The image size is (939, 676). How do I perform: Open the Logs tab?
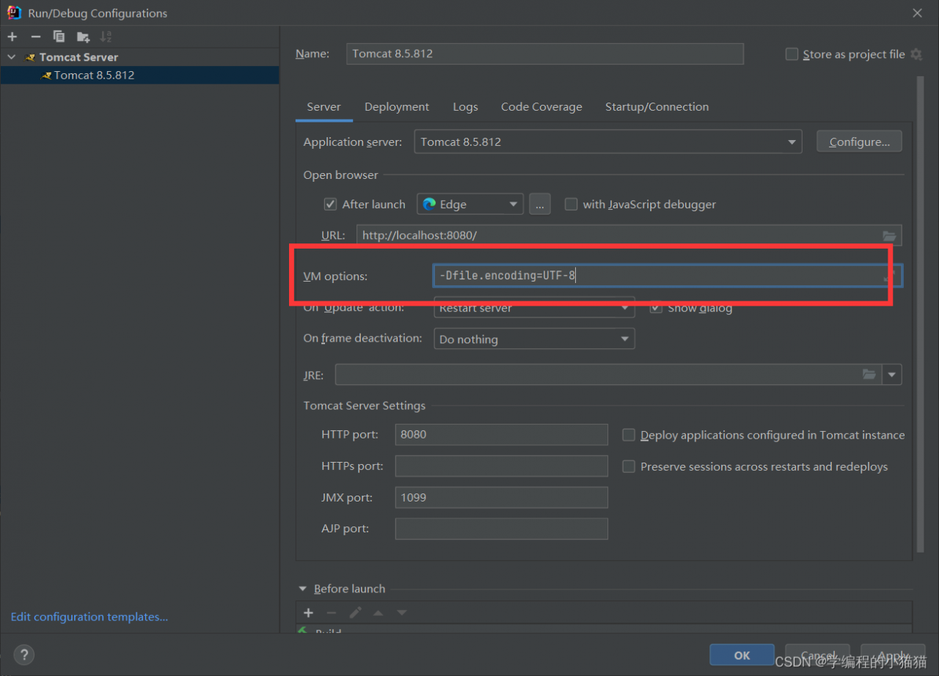465,107
